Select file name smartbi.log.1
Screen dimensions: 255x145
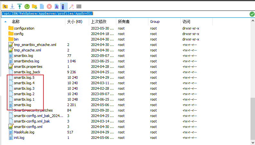[24, 99]
